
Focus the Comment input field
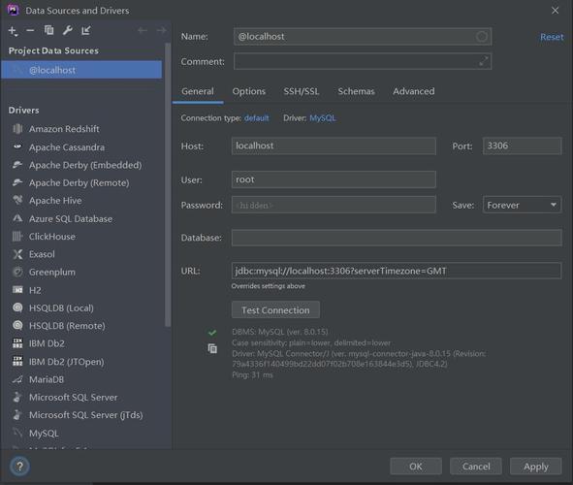click(363, 61)
